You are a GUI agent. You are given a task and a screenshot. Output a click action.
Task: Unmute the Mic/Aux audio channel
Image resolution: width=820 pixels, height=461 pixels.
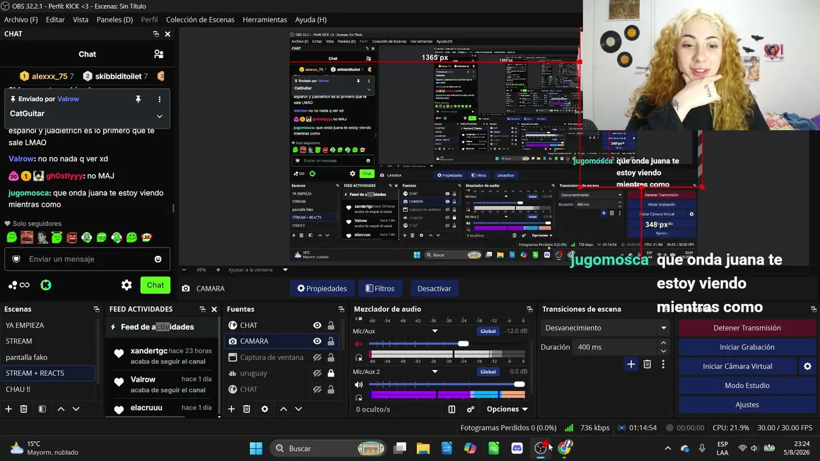[359, 344]
